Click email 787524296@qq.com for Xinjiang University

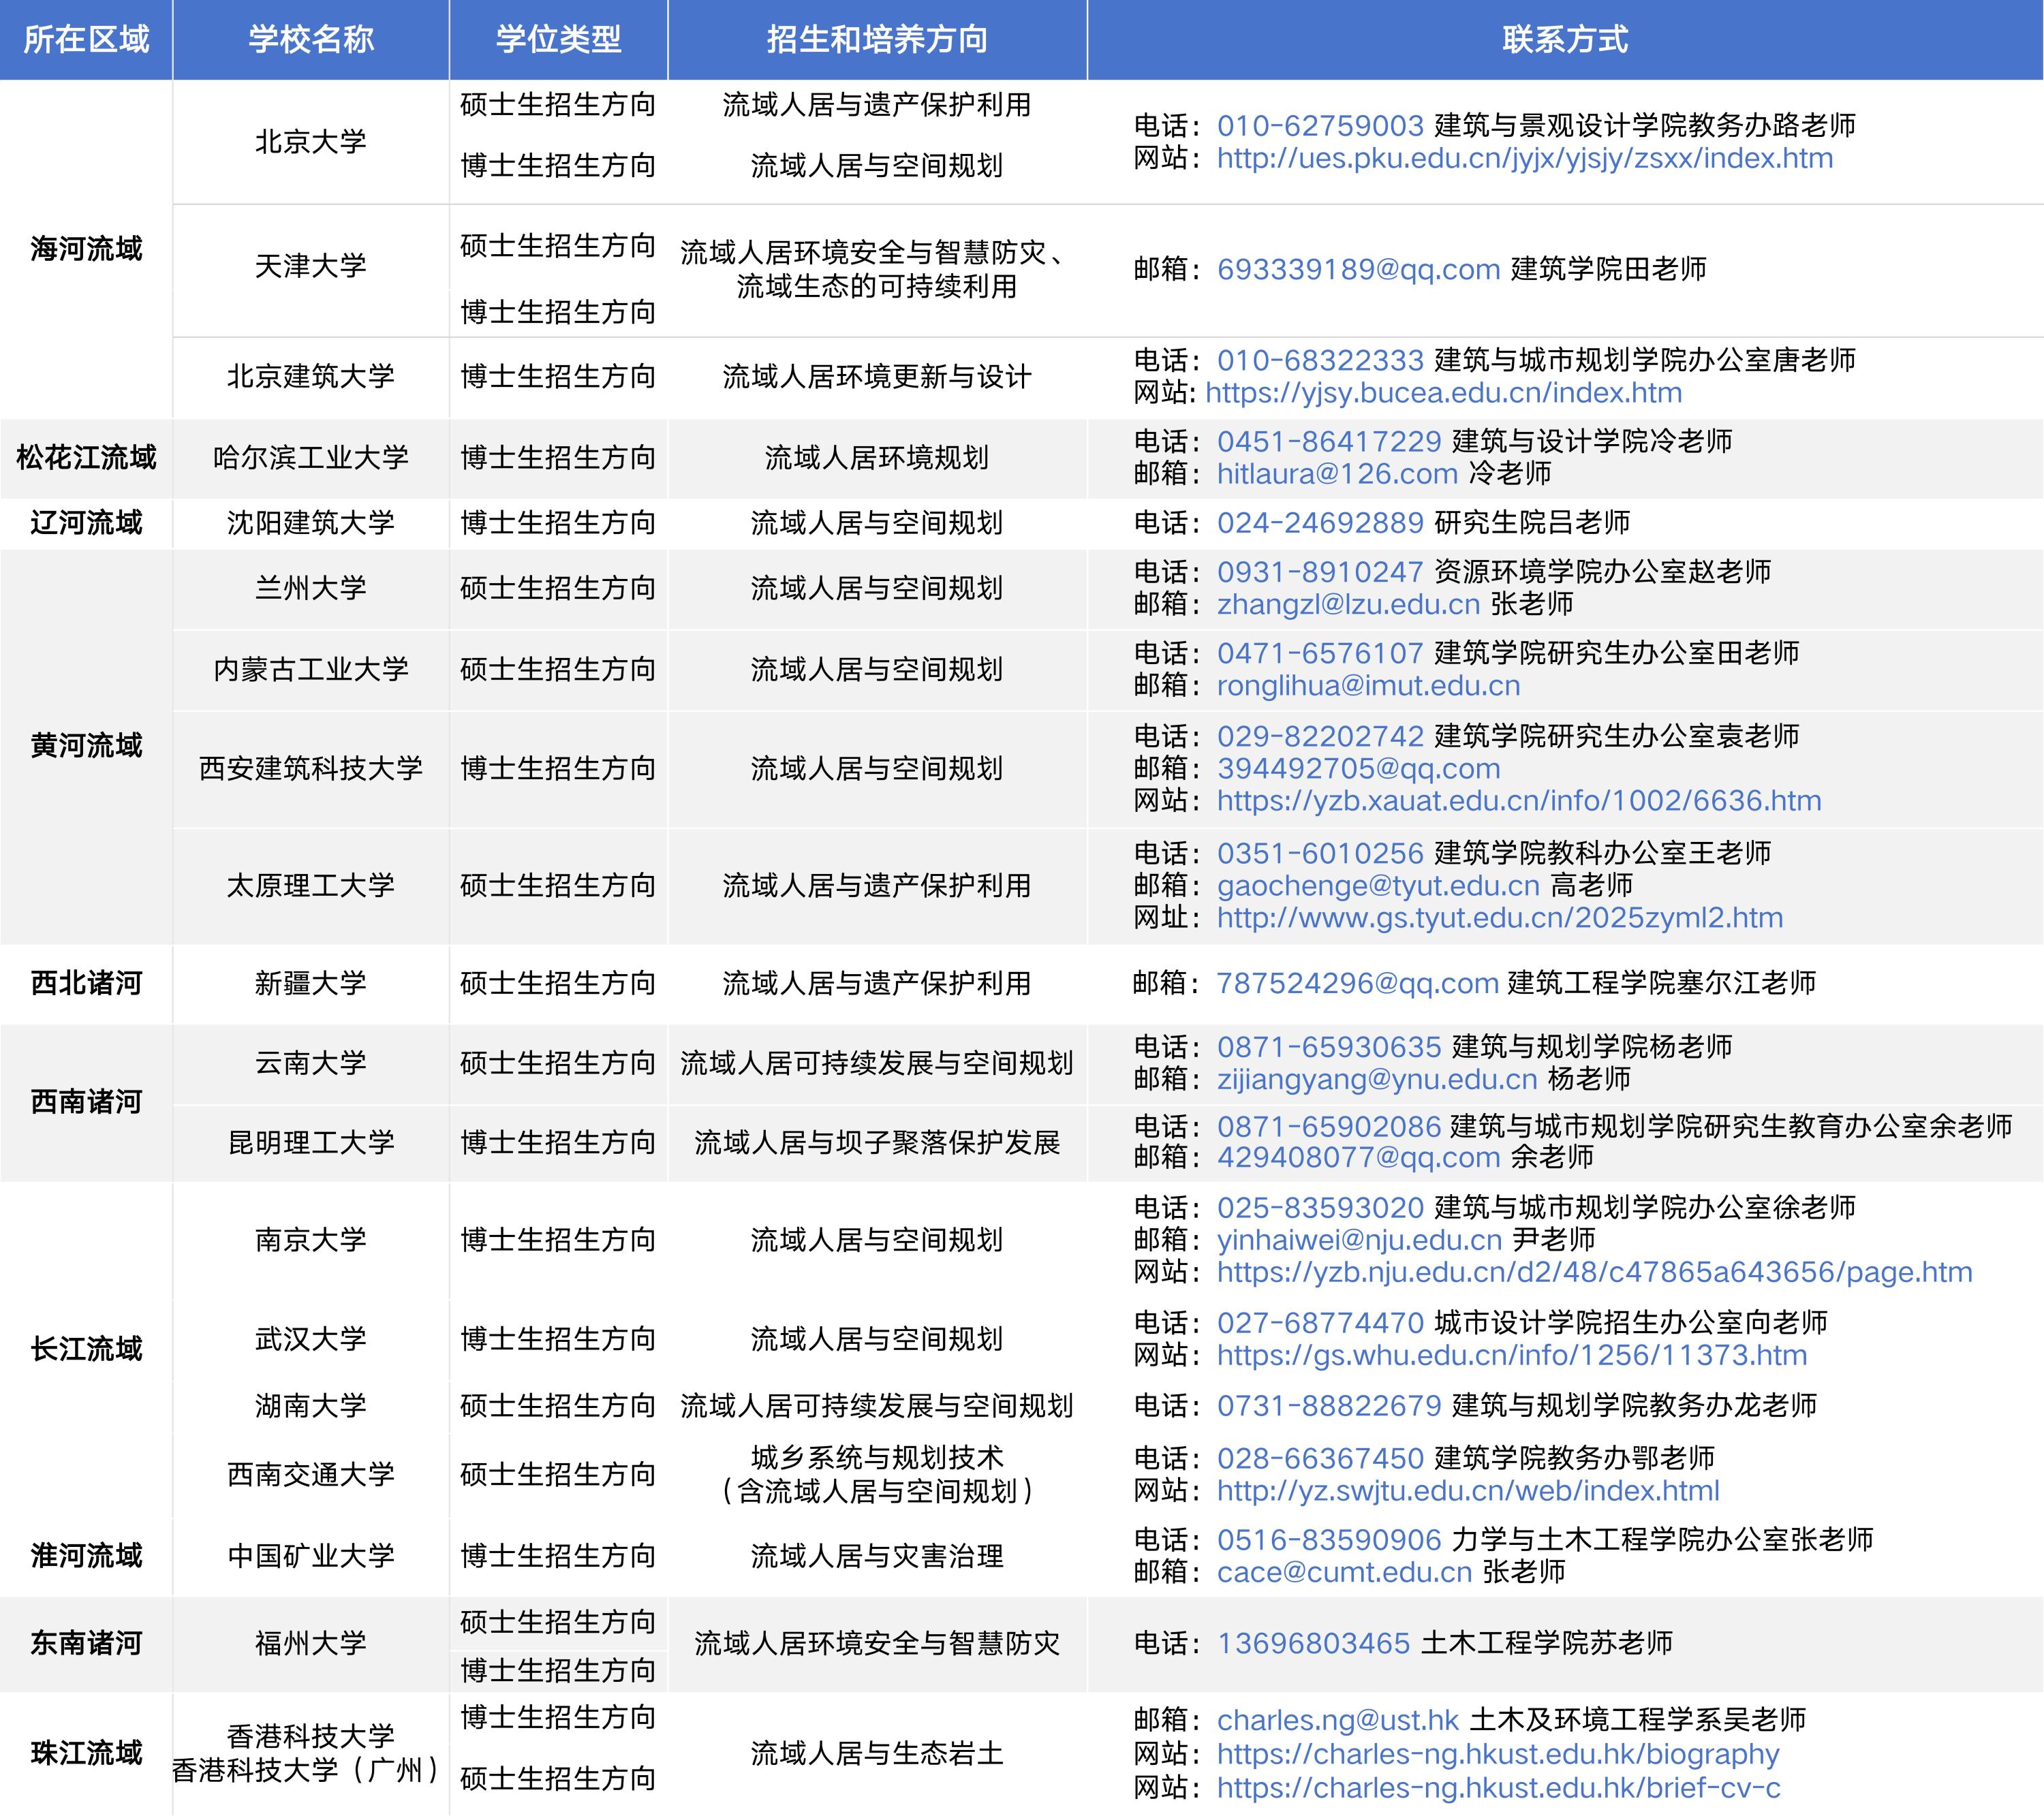click(1357, 983)
